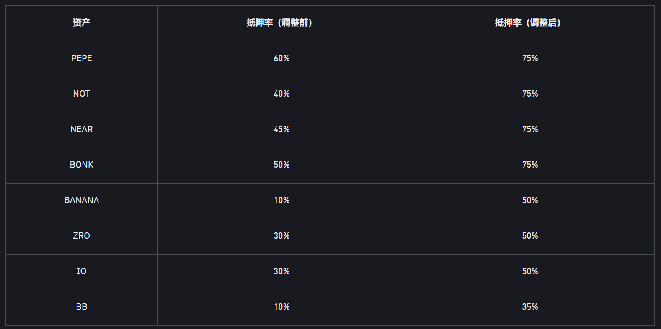
Task: Select the NOT asset cell
Action: point(81,94)
